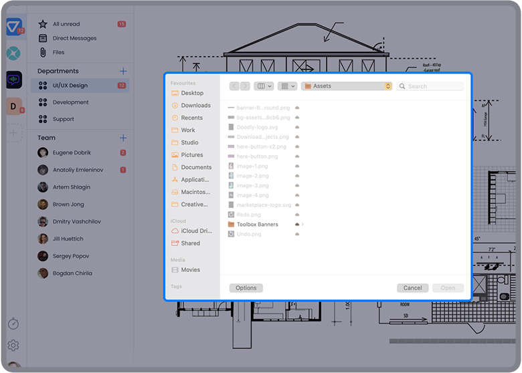The height and width of the screenshot is (373, 522).
Task: Open the column view mode dropdown
Action: 264,86
